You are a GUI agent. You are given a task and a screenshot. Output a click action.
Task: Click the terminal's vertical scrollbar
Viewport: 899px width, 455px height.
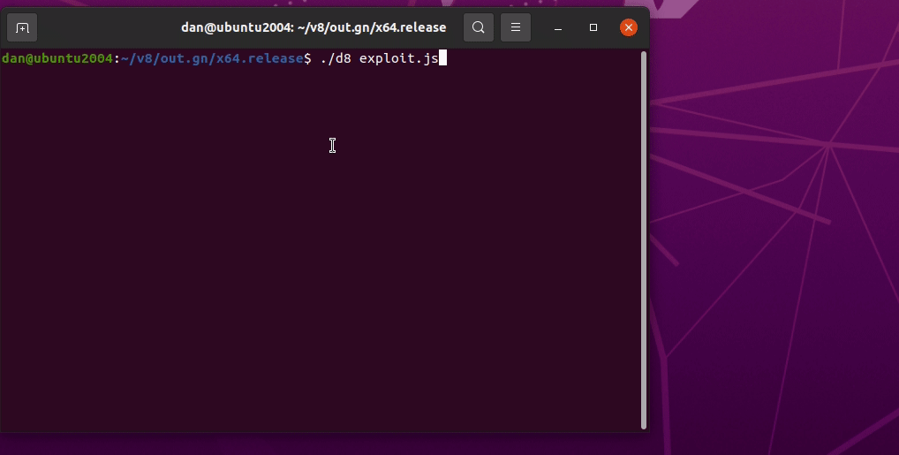pyautogui.click(x=644, y=239)
